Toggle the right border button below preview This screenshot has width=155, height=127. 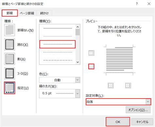(128, 85)
